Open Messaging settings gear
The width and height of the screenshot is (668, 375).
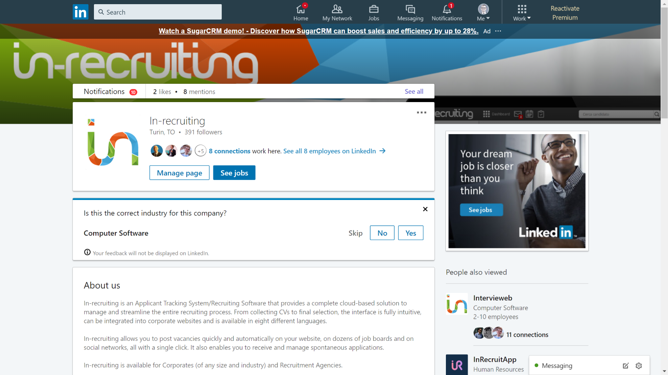click(639, 366)
